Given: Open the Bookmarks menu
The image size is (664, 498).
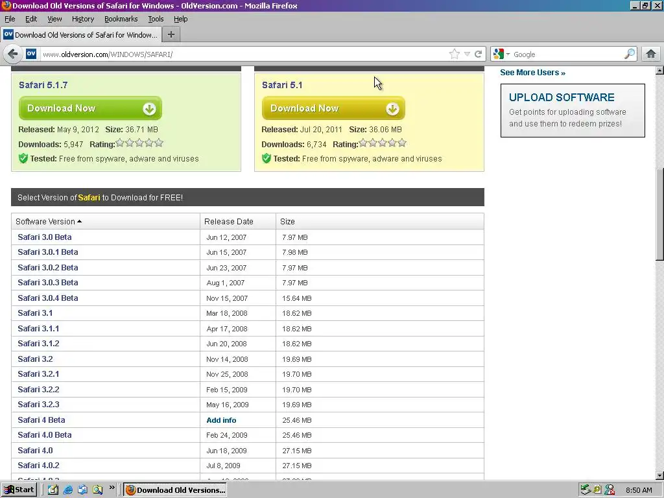Looking at the screenshot, I should pyautogui.click(x=121, y=19).
